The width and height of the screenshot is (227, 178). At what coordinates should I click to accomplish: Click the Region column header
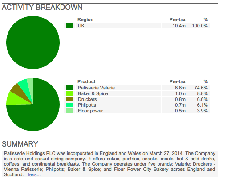point(85,19)
